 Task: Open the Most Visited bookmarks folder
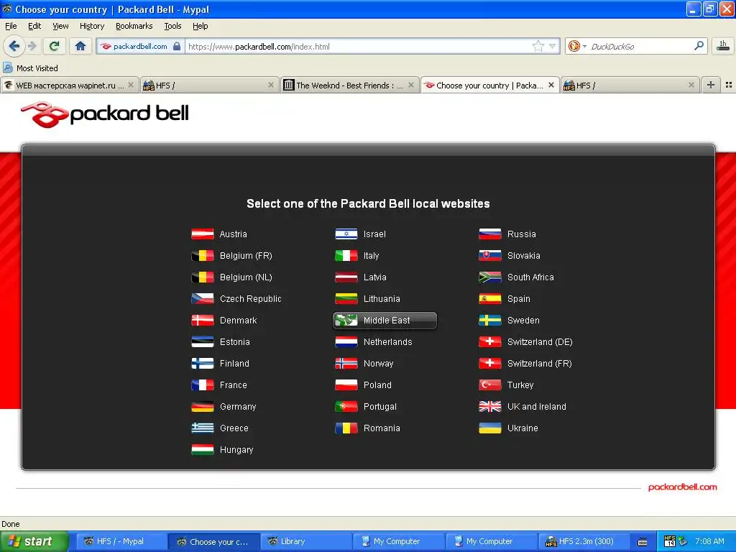click(x=30, y=68)
